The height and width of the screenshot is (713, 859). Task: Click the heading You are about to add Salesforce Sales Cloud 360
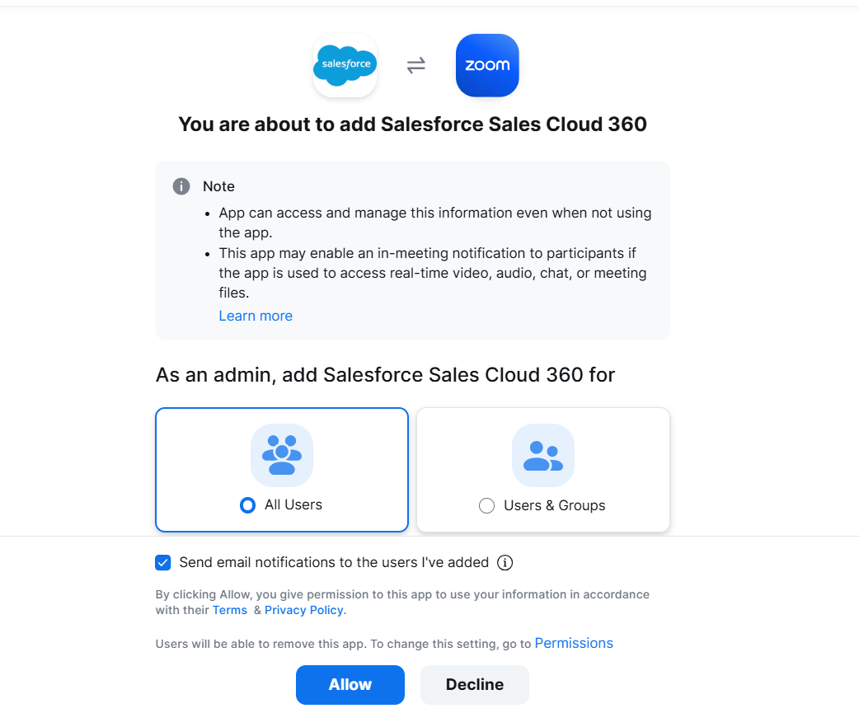click(x=412, y=124)
